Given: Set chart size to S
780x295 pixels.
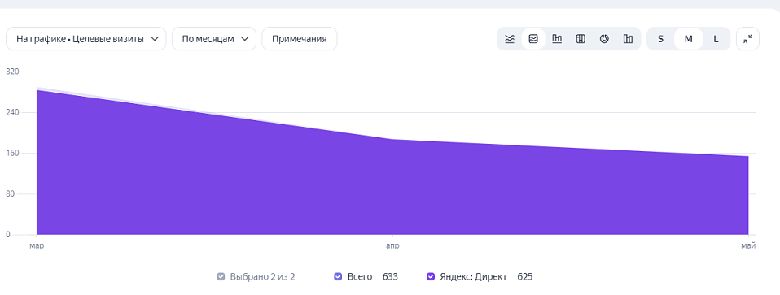Looking at the screenshot, I should coord(660,39).
